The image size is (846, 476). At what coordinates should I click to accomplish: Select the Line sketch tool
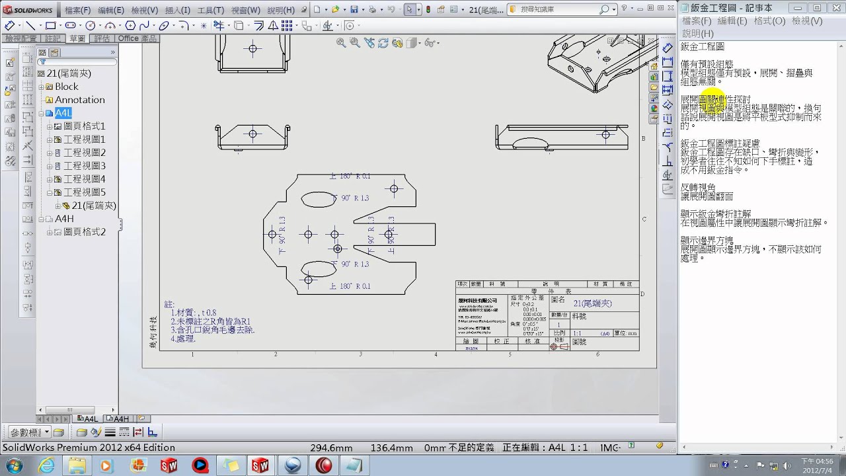tap(30, 25)
